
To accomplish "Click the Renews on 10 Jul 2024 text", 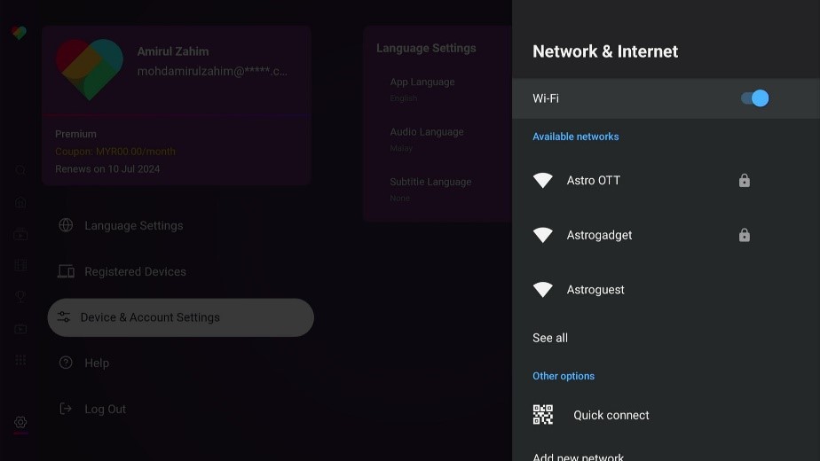I will pyautogui.click(x=107, y=168).
